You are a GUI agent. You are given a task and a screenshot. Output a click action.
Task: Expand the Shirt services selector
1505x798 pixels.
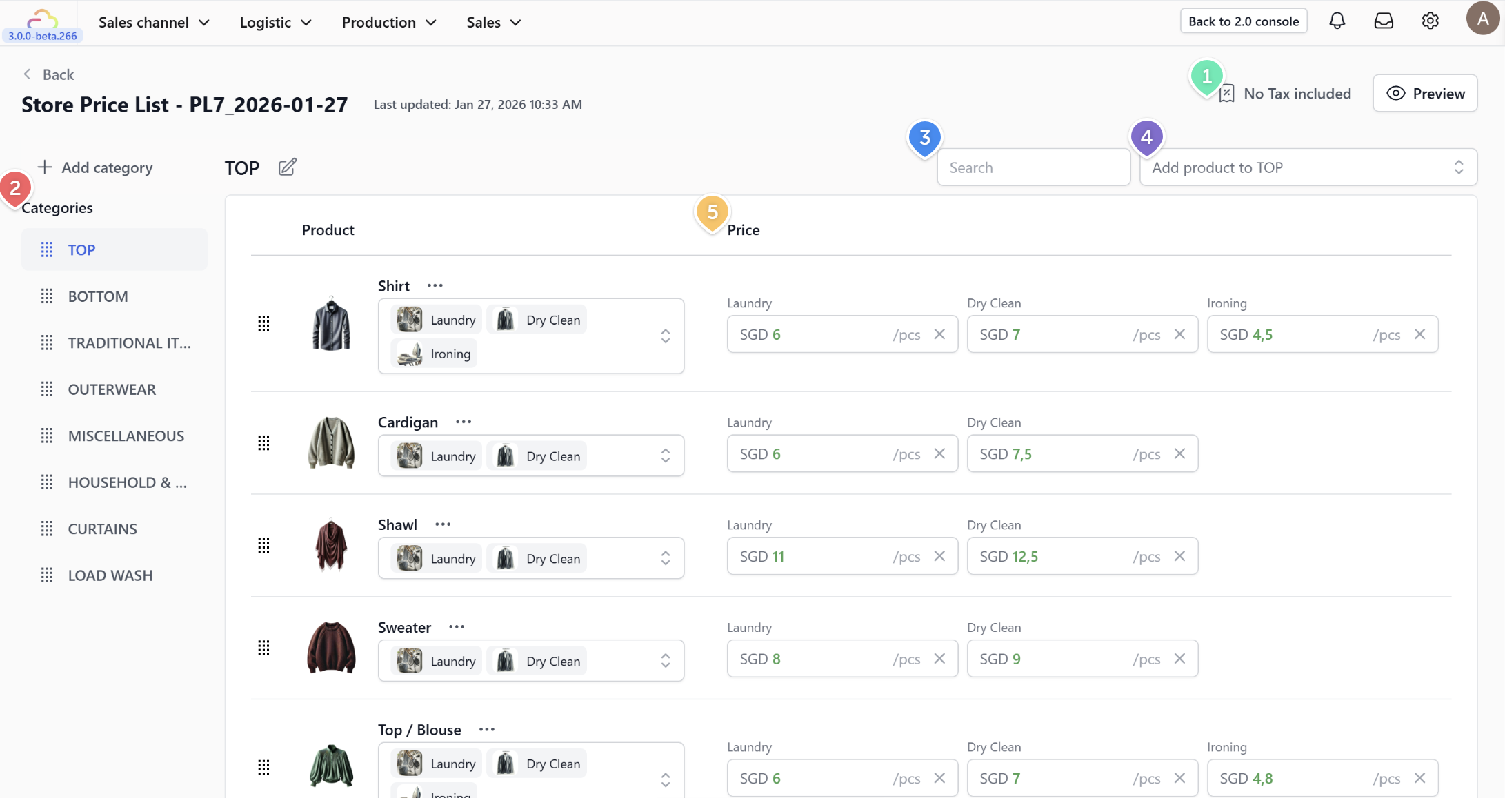[x=665, y=336]
